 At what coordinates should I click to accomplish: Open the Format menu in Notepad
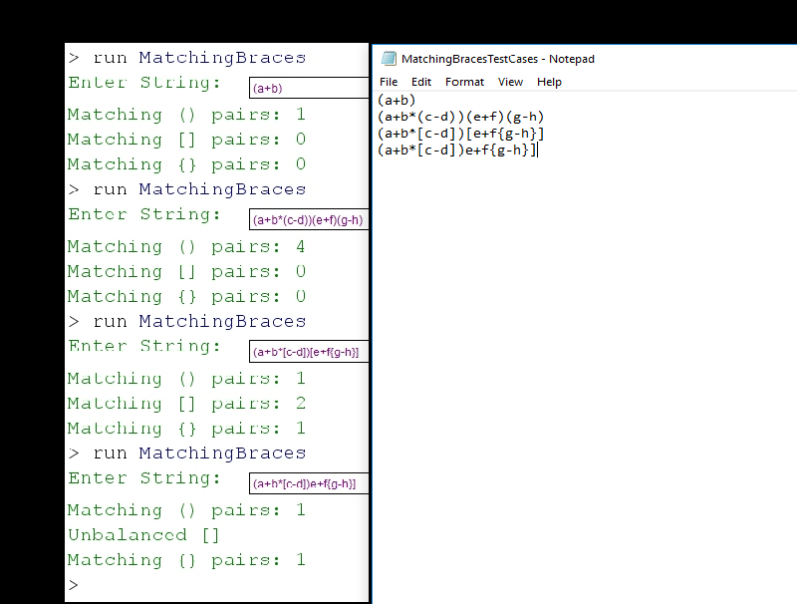(x=464, y=82)
